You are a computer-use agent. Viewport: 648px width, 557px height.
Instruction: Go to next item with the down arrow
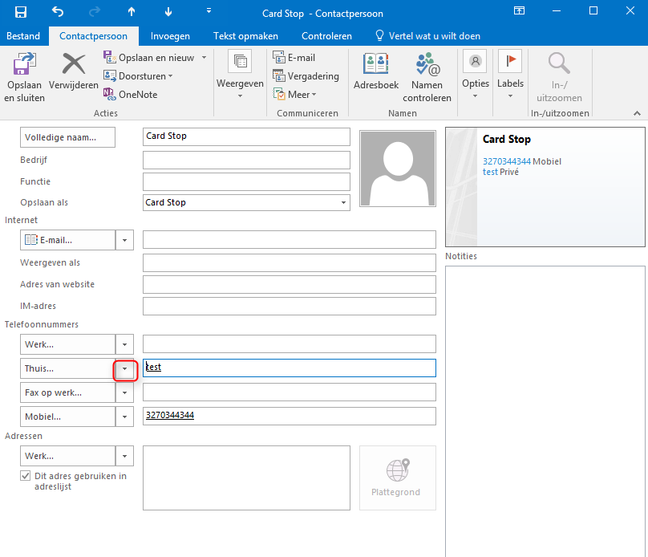coord(168,12)
